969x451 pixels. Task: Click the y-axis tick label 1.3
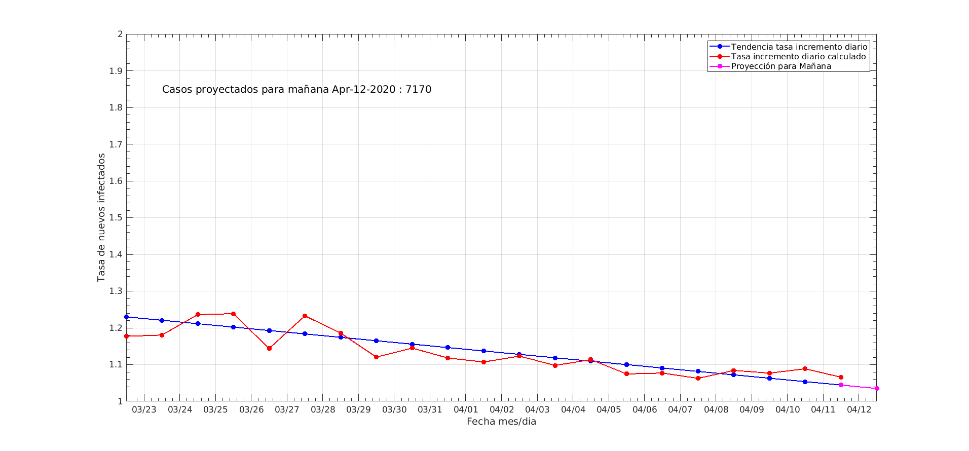[x=116, y=291]
